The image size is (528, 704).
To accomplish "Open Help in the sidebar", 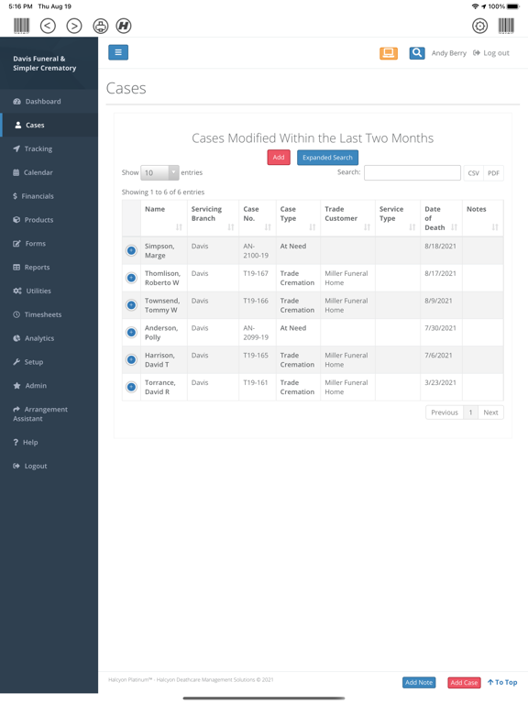I will click(49, 442).
